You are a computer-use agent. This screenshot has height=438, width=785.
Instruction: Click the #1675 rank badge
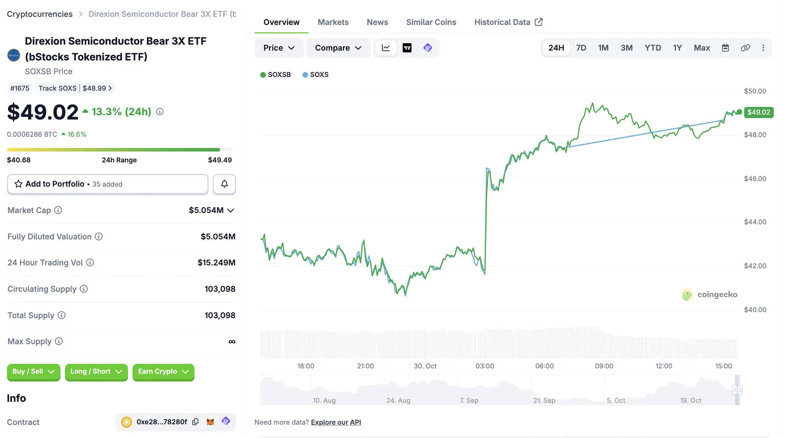coord(20,88)
